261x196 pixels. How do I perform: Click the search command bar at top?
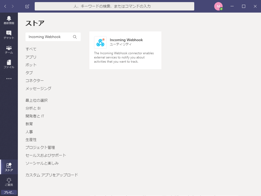(114, 6)
